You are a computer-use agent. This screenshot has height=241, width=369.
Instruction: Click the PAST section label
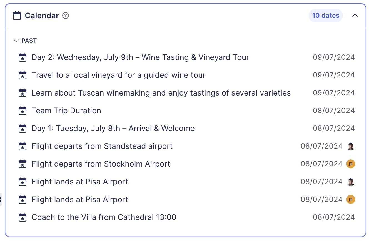point(29,41)
